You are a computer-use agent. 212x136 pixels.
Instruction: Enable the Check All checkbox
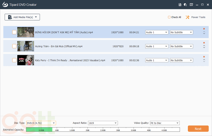coord(169,17)
